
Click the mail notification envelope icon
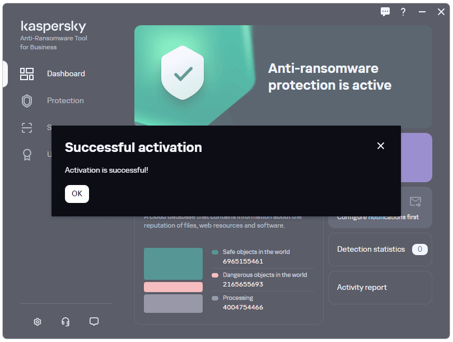coord(415,202)
